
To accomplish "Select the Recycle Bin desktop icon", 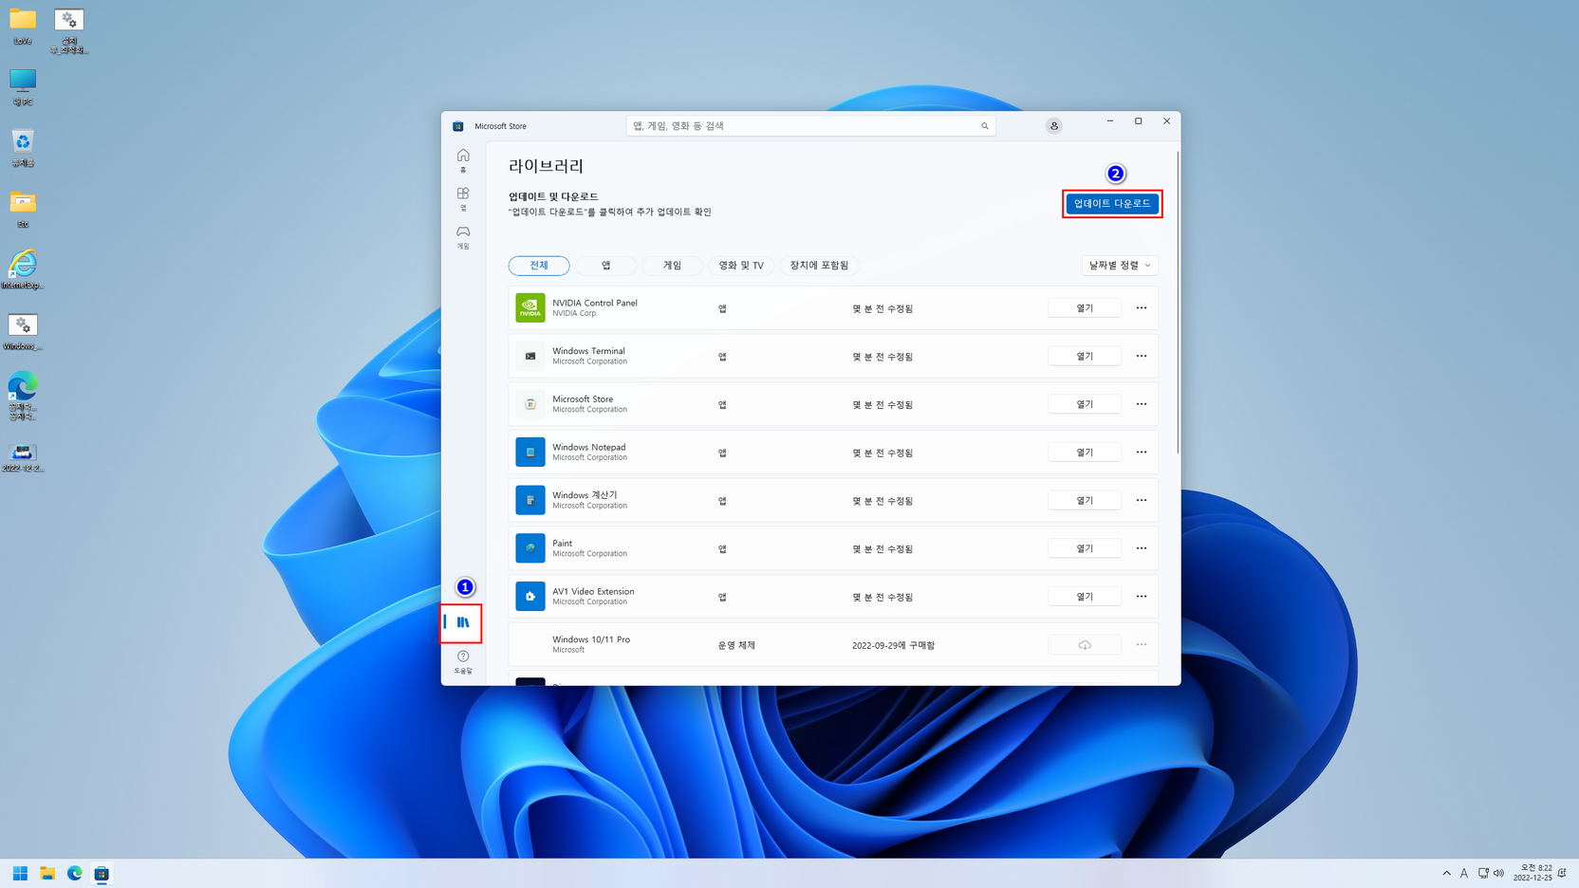I will pyautogui.click(x=23, y=149).
